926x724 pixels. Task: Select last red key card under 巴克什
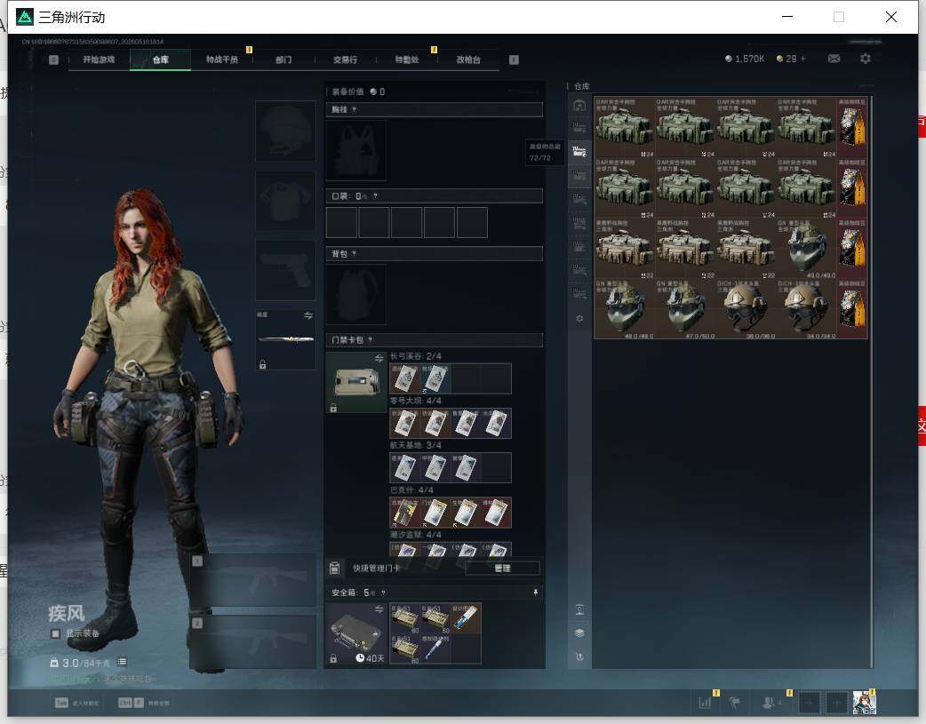pyautogui.click(x=497, y=513)
